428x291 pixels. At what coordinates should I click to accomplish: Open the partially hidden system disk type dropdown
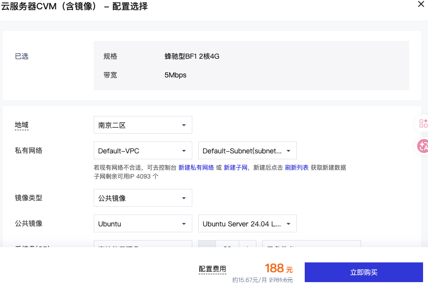(x=143, y=244)
